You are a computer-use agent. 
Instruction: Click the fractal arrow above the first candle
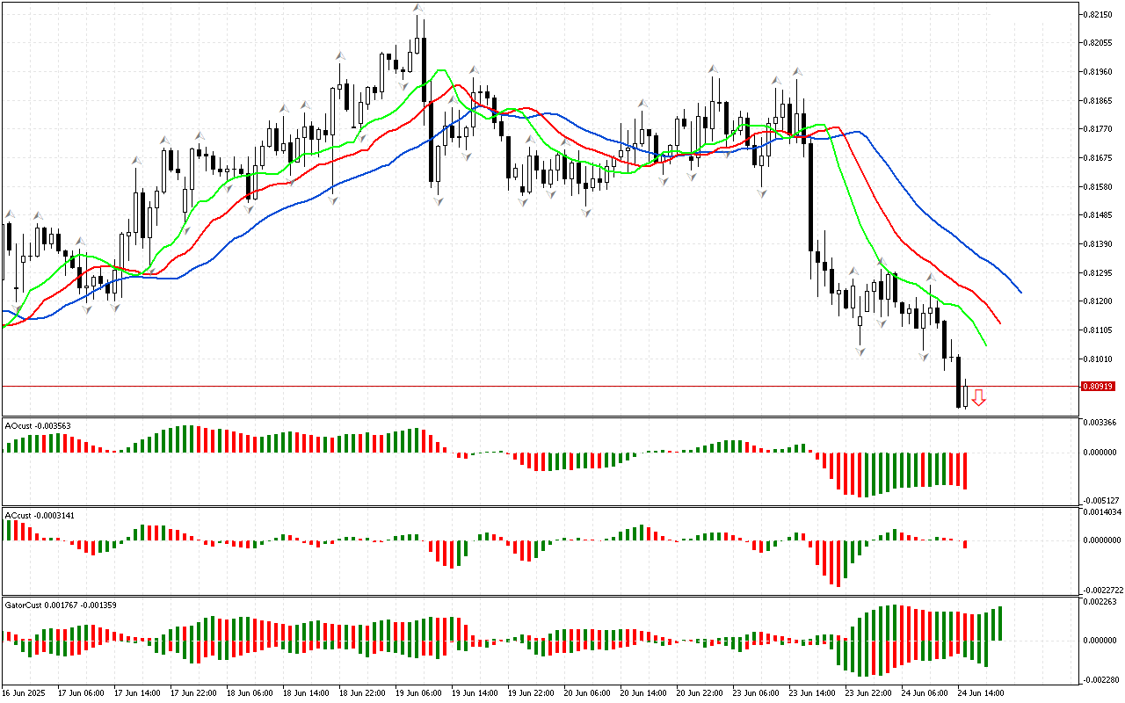pyautogui.click(x=10, y=214)
